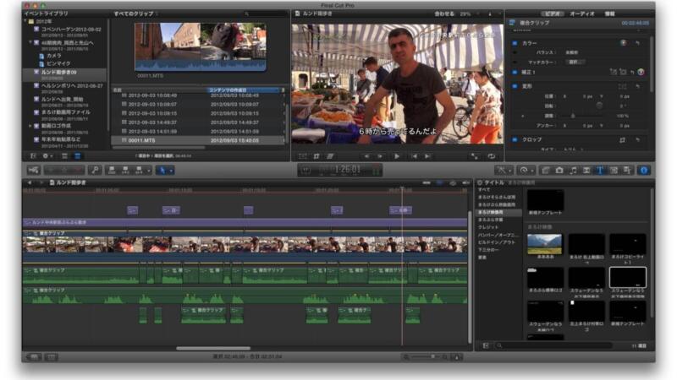Open the Music and Sound browser
The image size is (677, 380).
click(573, 170)
